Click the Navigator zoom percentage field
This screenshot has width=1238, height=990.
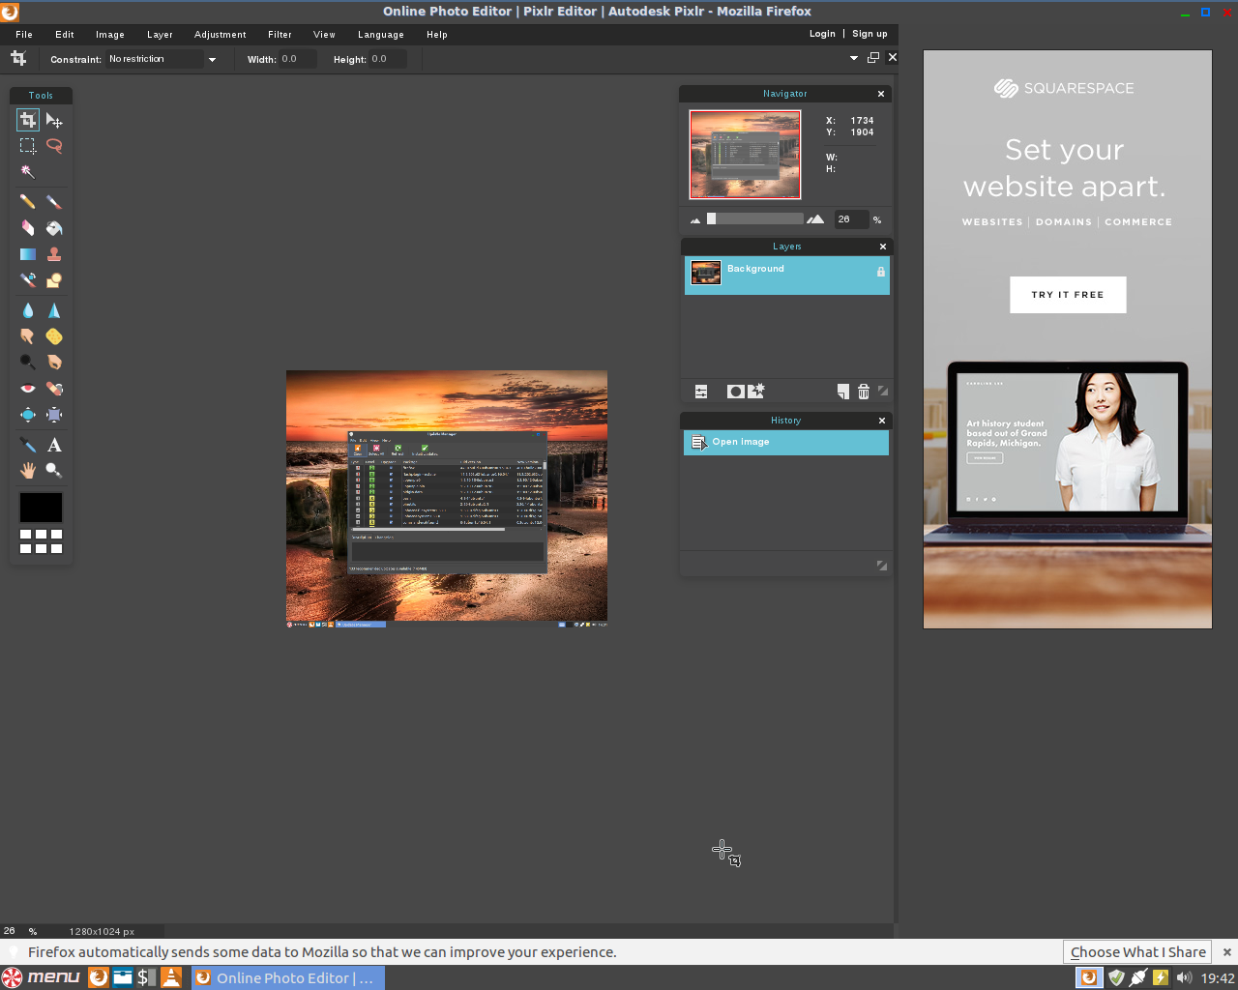coord(851,219)
